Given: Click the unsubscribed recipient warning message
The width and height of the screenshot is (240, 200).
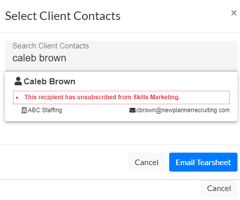Looking at the screenshot, I should pos(121,97).
